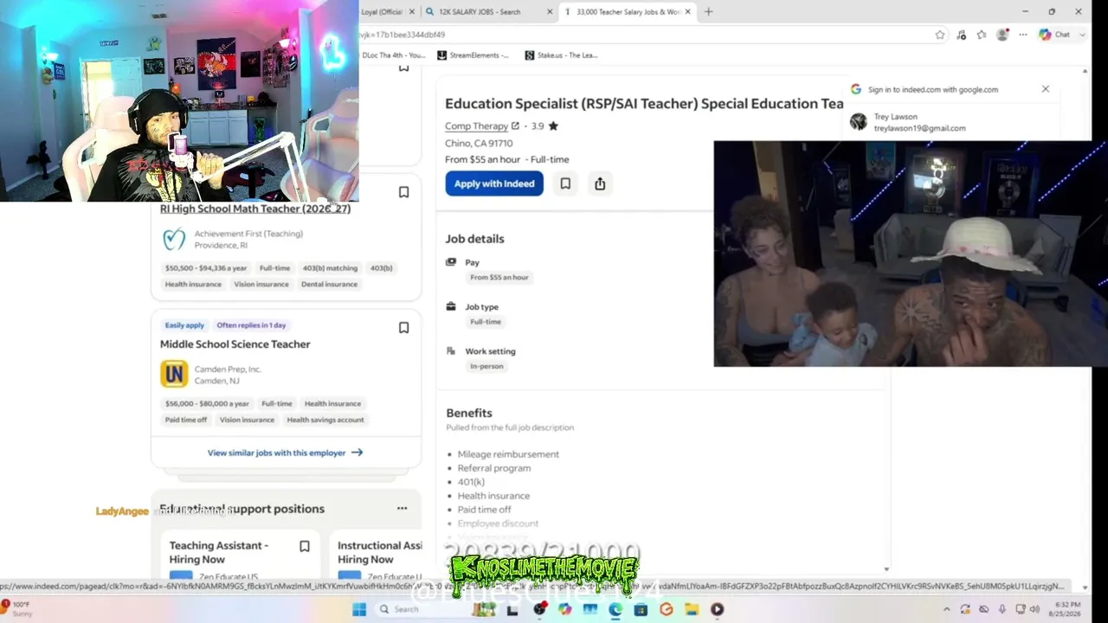Select the 33,000 Teacher Salary Jobs tab

click(629, 12)
